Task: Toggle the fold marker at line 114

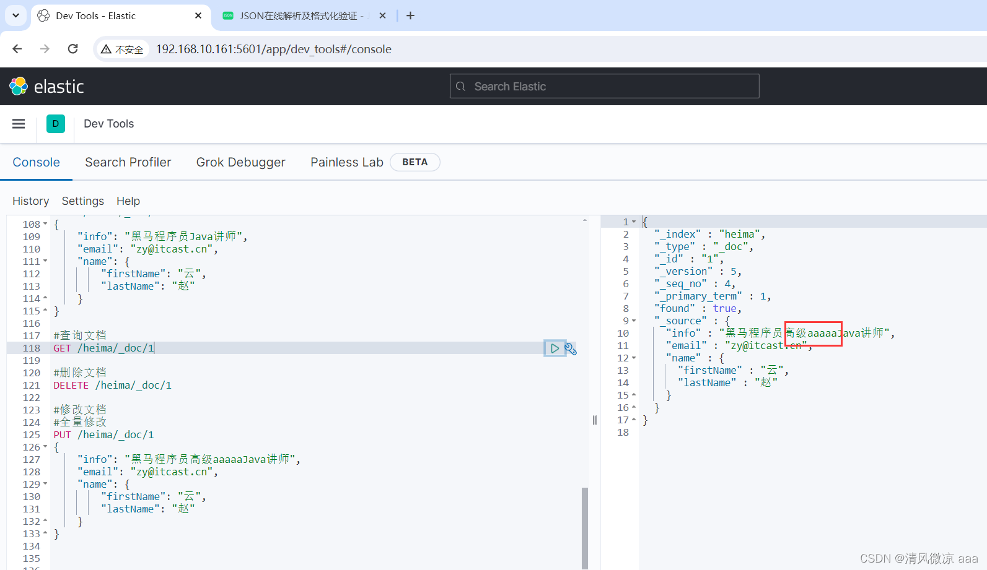Action: 45,298
